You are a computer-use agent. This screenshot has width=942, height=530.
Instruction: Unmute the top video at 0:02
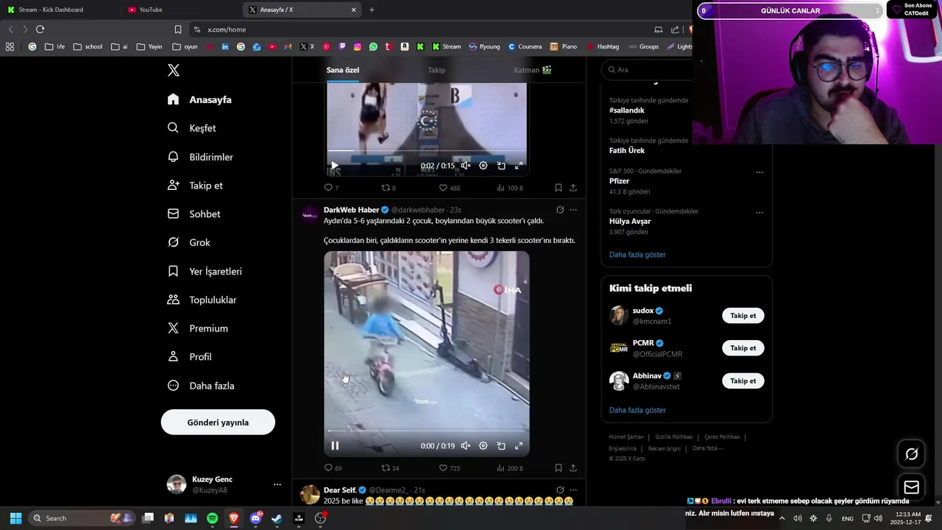[x=465, y=166]
